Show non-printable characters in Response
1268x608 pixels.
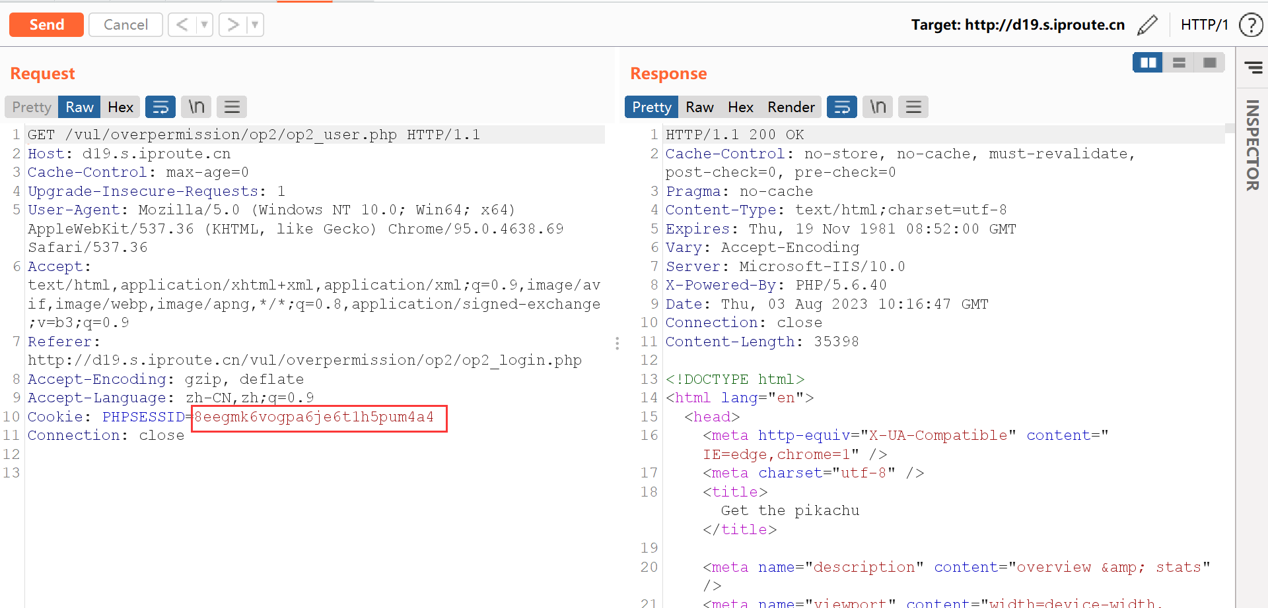tap(878, 107)
